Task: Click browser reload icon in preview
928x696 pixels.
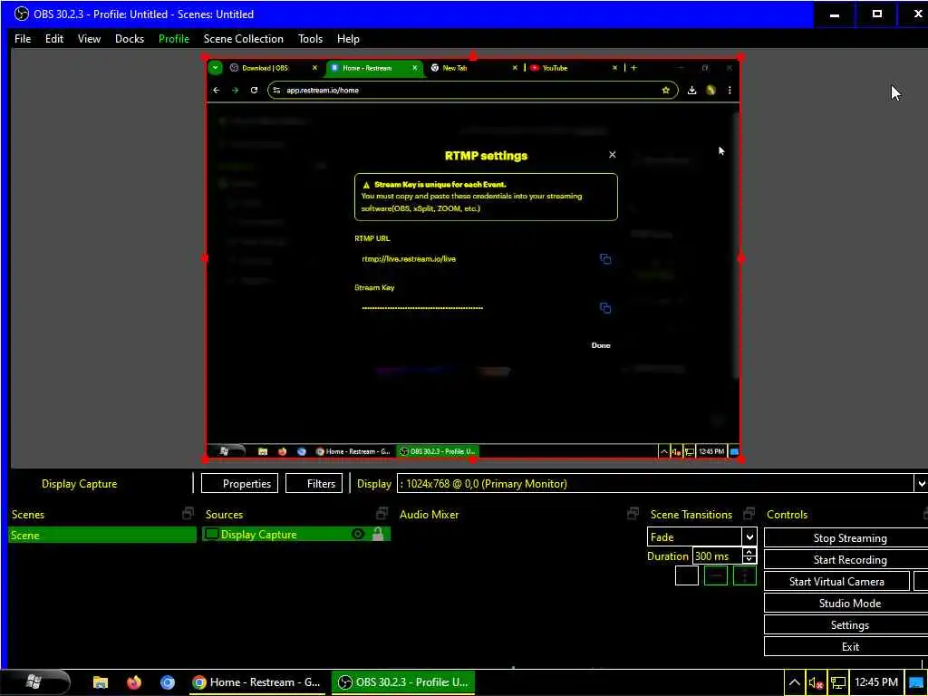Action: click(254, 90)
